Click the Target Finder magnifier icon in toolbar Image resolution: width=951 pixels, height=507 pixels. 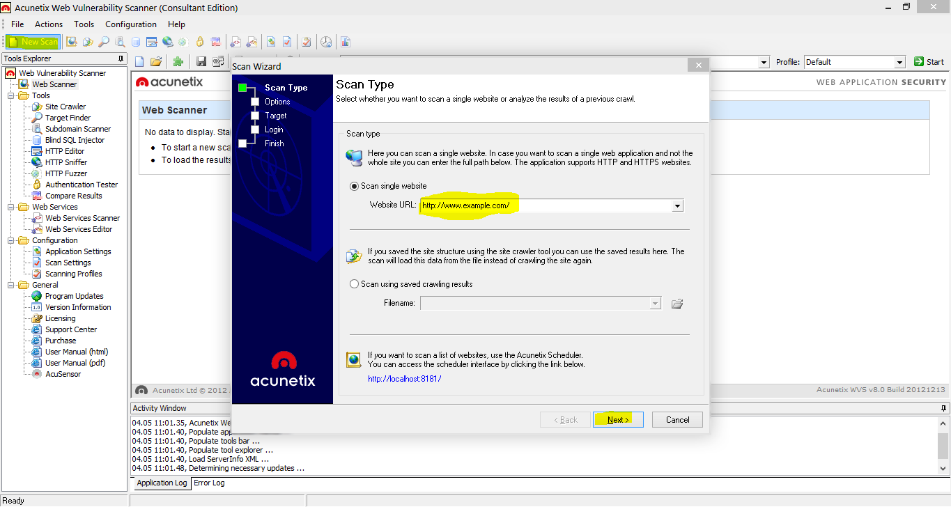point(104,42)
